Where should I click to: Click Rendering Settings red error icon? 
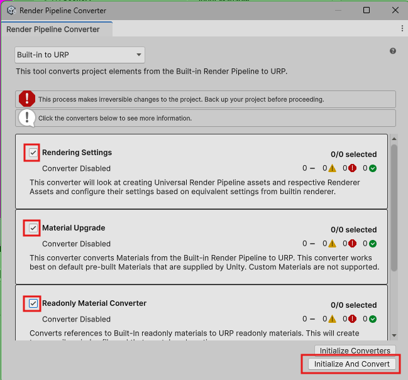pos(352,168)
